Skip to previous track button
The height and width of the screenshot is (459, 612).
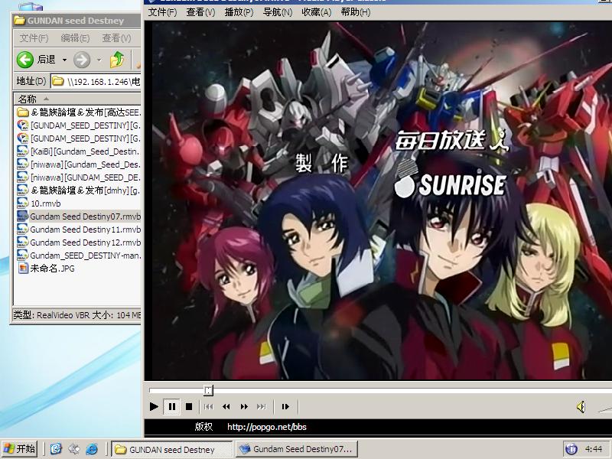point(209,407)
